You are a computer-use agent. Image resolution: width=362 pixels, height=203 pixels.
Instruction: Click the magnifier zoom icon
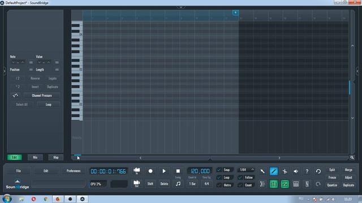coord(352,157)
